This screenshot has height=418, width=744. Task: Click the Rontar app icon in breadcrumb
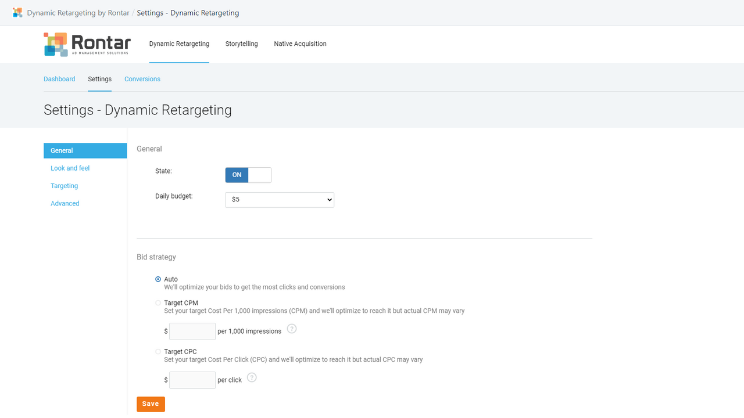[17, 12]
